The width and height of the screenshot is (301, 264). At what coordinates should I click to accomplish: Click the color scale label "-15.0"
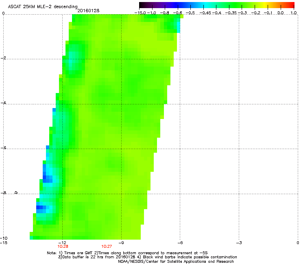pyautogui.click(x=140, y=13)
